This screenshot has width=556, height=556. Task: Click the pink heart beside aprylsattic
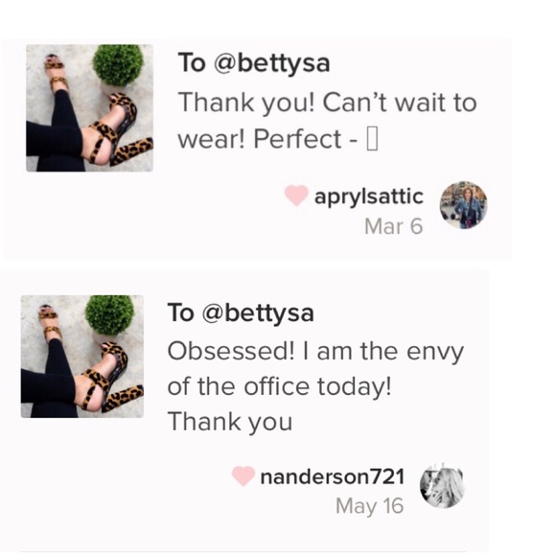(296, 195)
